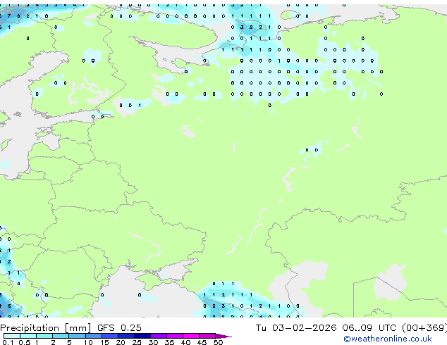447x345 pixels.
Task: Select the "40" legend scale label
Action: click(x=185, y=342)
